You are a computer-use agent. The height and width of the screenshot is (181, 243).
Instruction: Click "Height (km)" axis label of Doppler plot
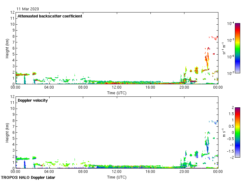tap(7, 132)
